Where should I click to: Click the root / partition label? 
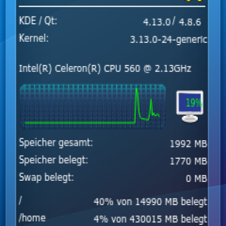(20, 201)
